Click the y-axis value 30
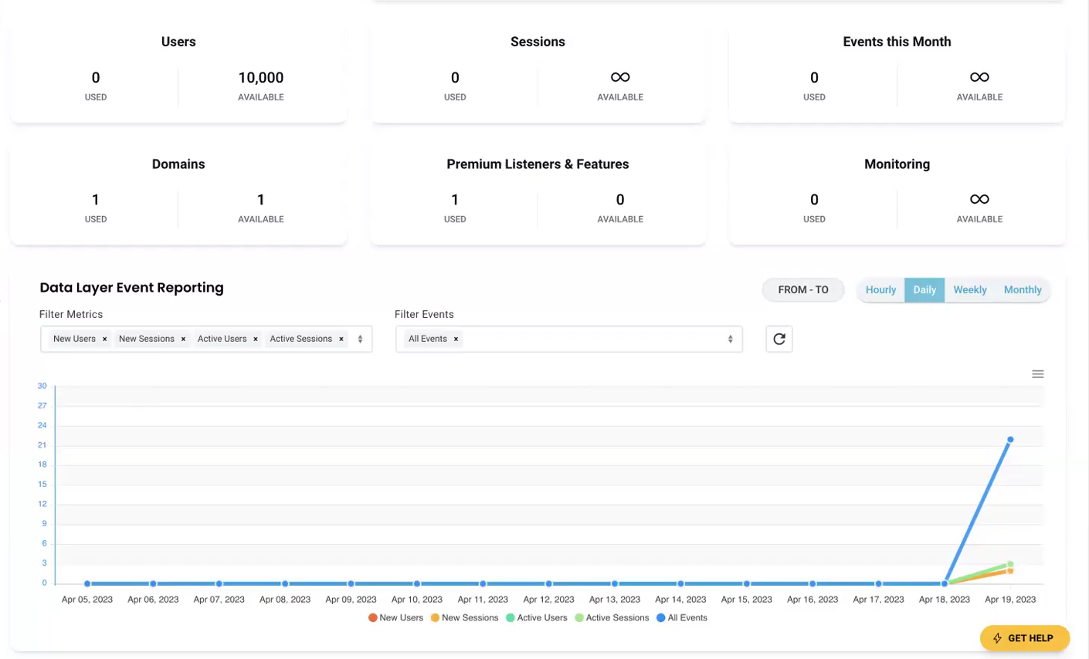 (42, 386)
